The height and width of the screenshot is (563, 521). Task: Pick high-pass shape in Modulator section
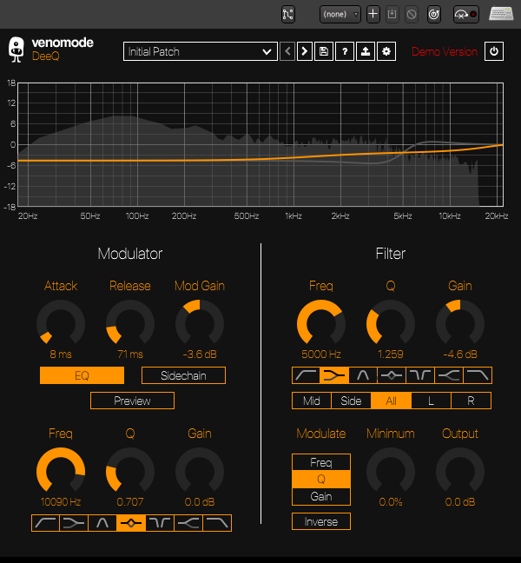click(x=46, y=523)
